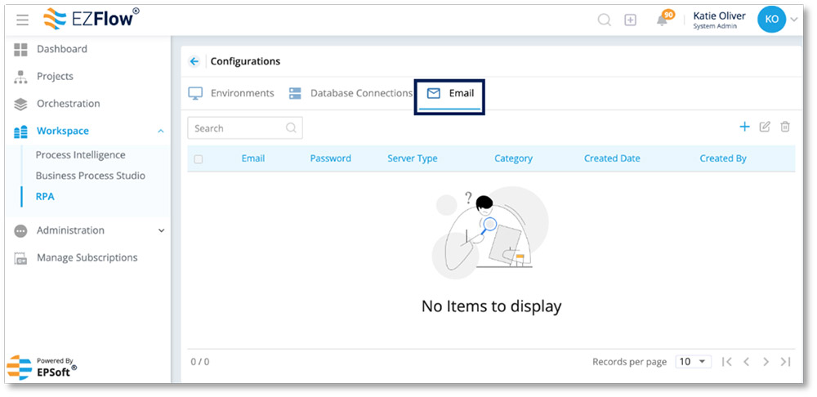
Task: Click the delete trash icon
Action: click(784, 127)
